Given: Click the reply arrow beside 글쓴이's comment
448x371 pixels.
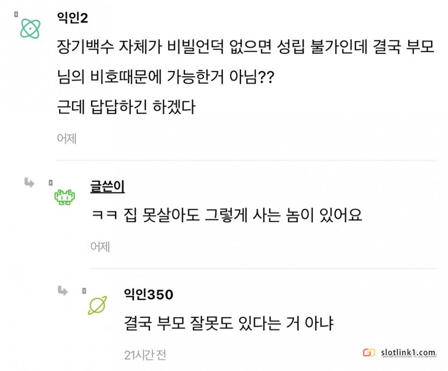Looking at the screenshot, I should pos(30,182).
